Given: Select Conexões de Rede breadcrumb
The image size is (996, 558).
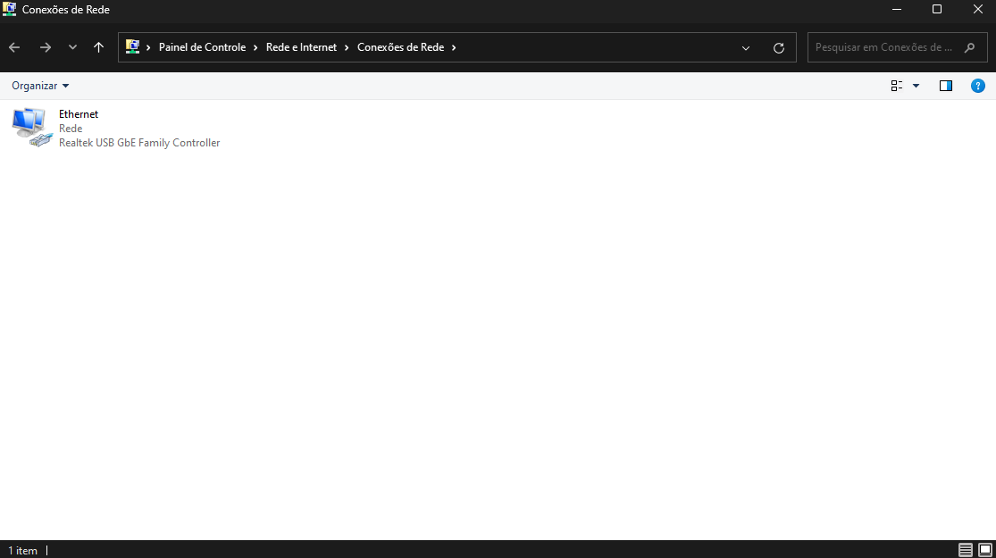Looking at the screenshot, I should click(x=400, y=47).
